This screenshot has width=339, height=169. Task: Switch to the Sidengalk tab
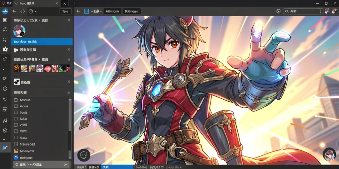(132, 12)
